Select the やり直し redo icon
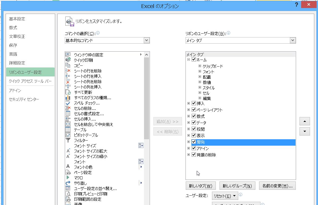The image size is (318, 205). coord(68,183)
